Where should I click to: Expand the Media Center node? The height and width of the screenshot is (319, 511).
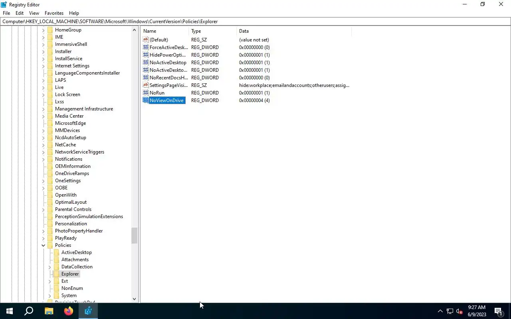click(44, 116)
